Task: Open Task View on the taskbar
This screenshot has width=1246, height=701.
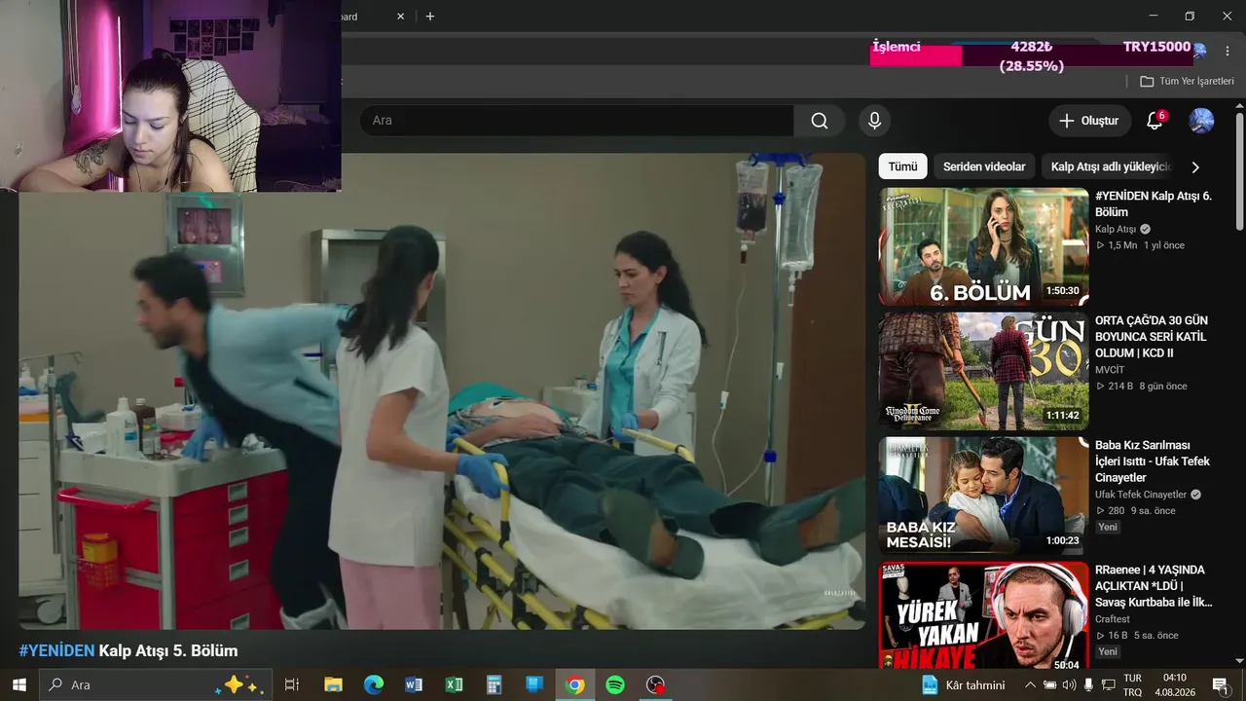Action: 291,684
